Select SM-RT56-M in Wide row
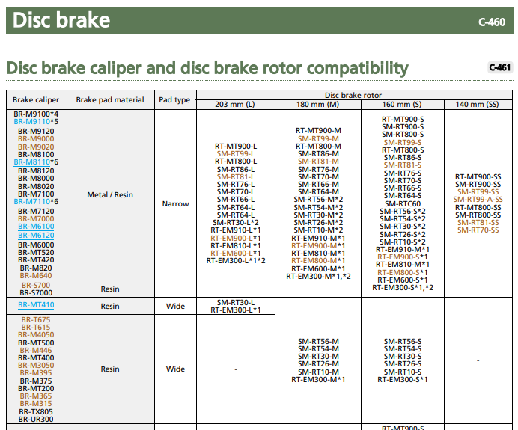This screenshot has height=430, width=518. point(318,341)
